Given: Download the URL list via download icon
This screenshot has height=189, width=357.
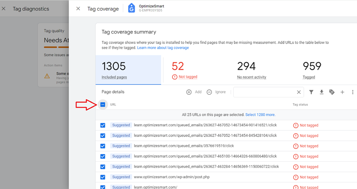Looking at the screenshot, I should coord(321,92).
